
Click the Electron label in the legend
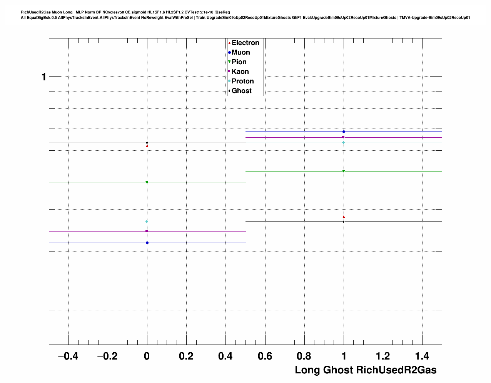point(245,43)
